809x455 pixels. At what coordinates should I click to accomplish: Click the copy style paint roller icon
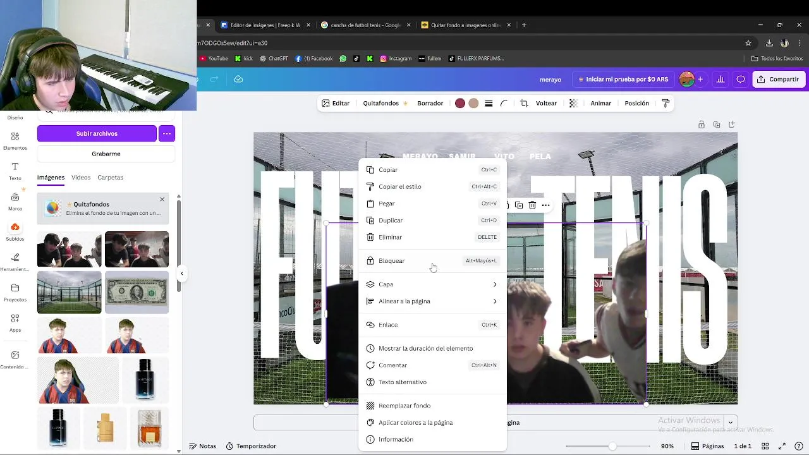pos(666,103)
